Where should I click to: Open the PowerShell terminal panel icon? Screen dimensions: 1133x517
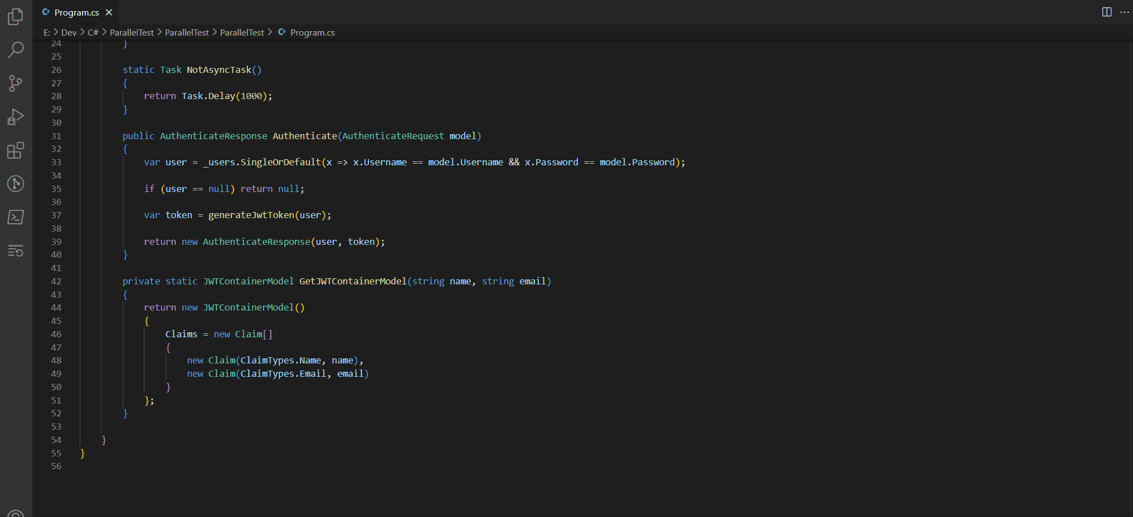point(16,217)
